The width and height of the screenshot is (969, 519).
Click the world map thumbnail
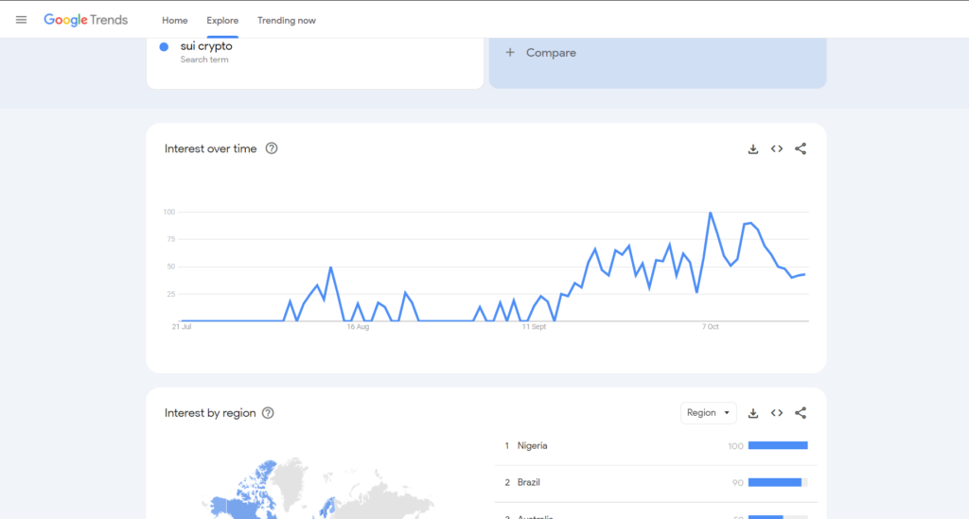point(318,488)
